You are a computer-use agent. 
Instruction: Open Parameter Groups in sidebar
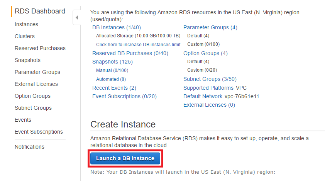[37, 72]
